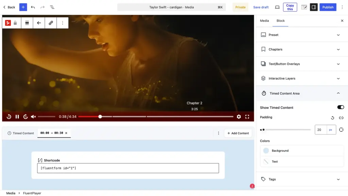Select the FluentPlayer block type icon

[x=8, y=23]
